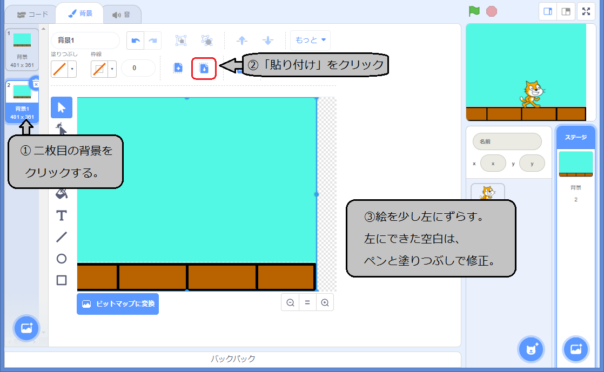Open the バックパック bar

[x=233, y=359]
